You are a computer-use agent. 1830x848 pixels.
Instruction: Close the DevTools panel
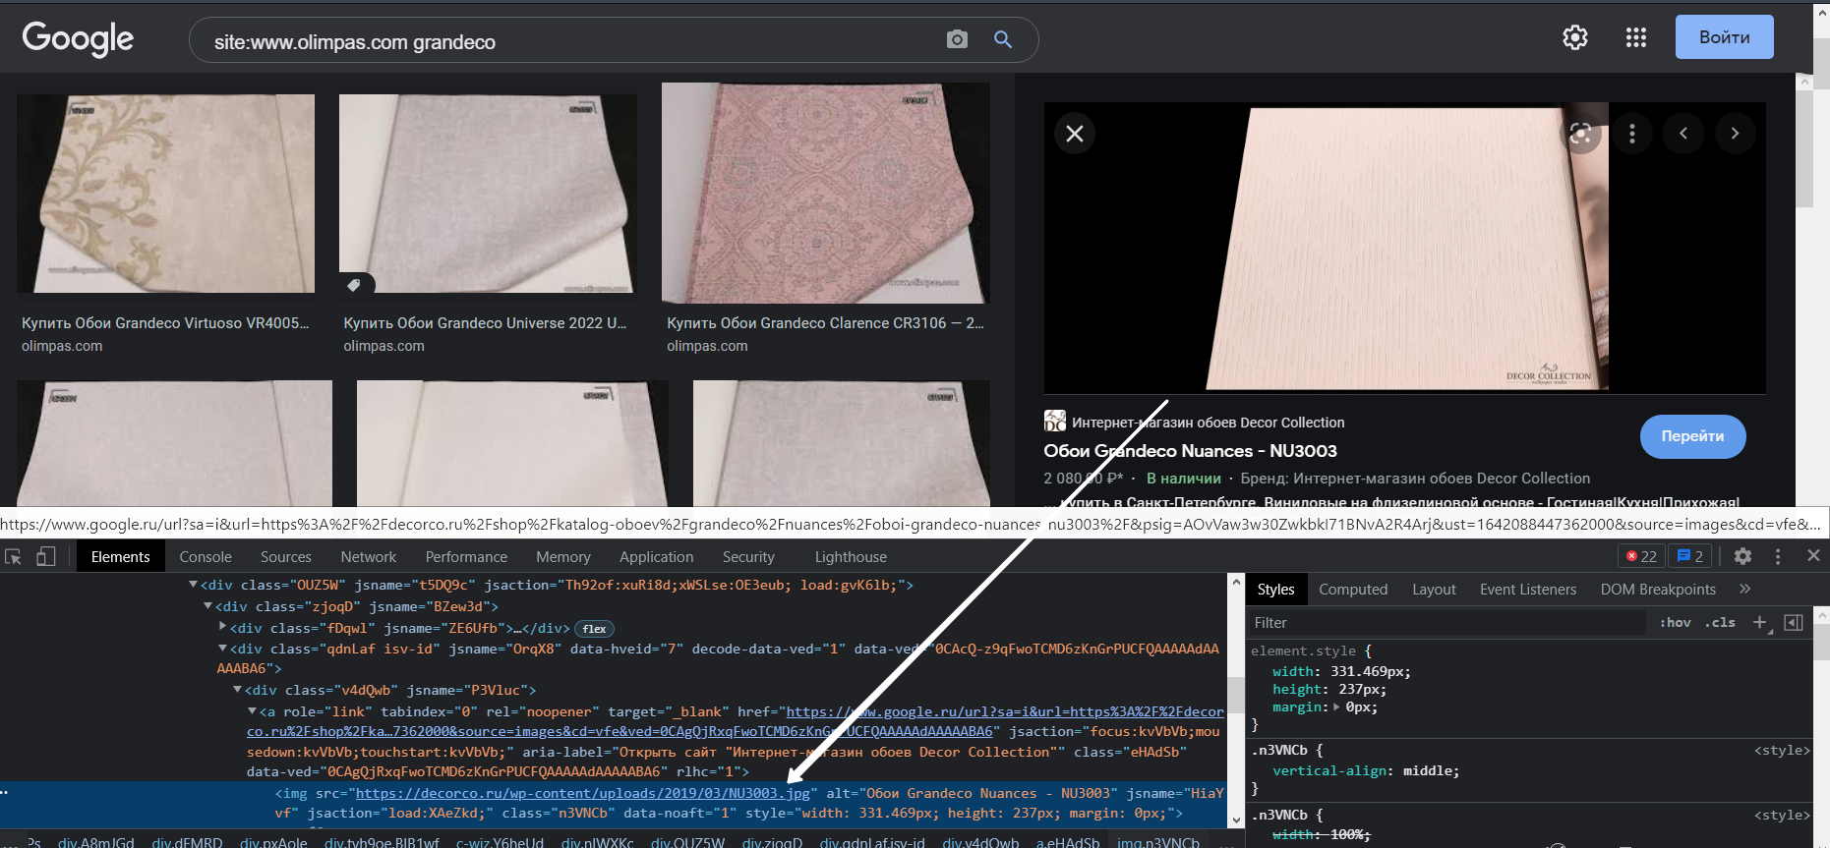pos(1813,556)
